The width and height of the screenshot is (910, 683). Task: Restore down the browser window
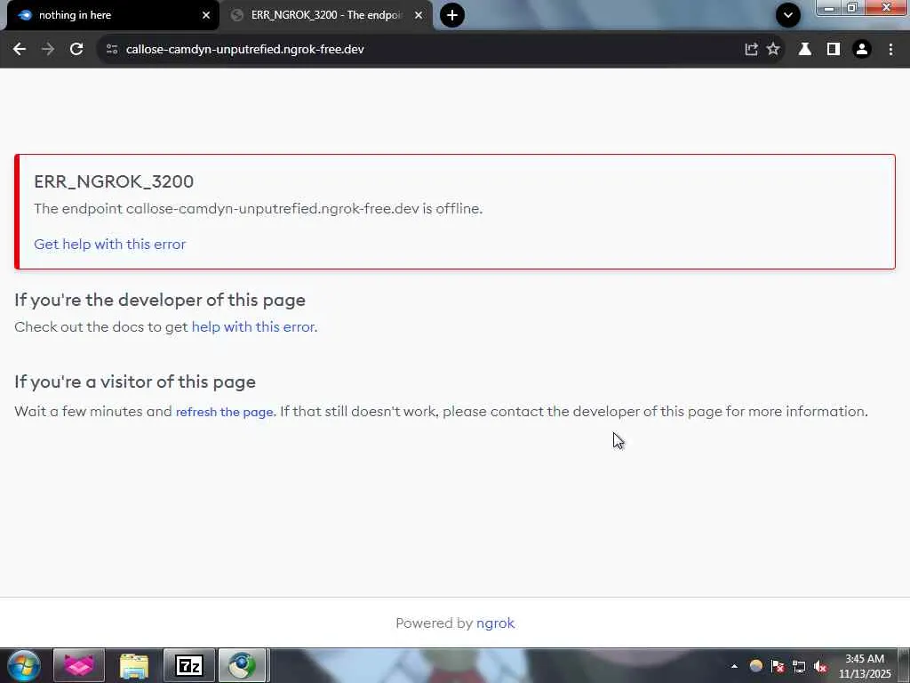point(852,7)
